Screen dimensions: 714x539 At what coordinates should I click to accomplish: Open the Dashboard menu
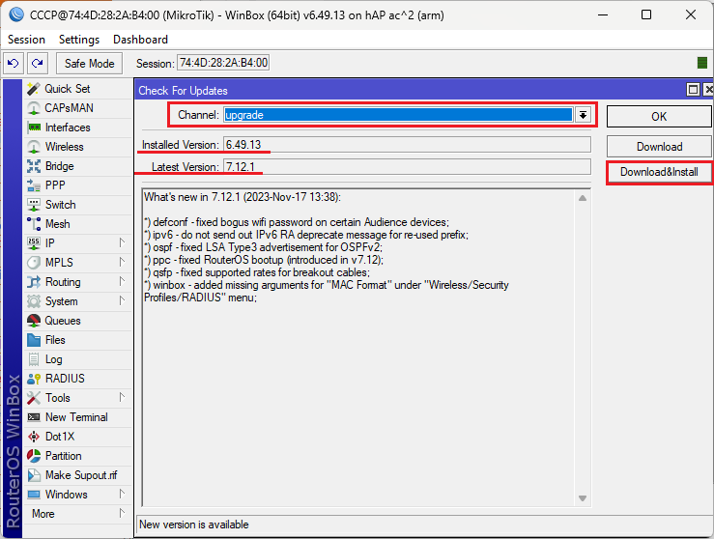(x=140, y=40)
